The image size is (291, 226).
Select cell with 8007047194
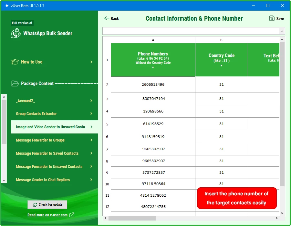pyautogui.click(x=153, y=99)
